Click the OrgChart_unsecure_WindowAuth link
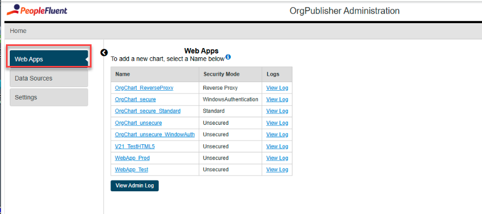Screen dimensions: 482x214 click(155, 135)
